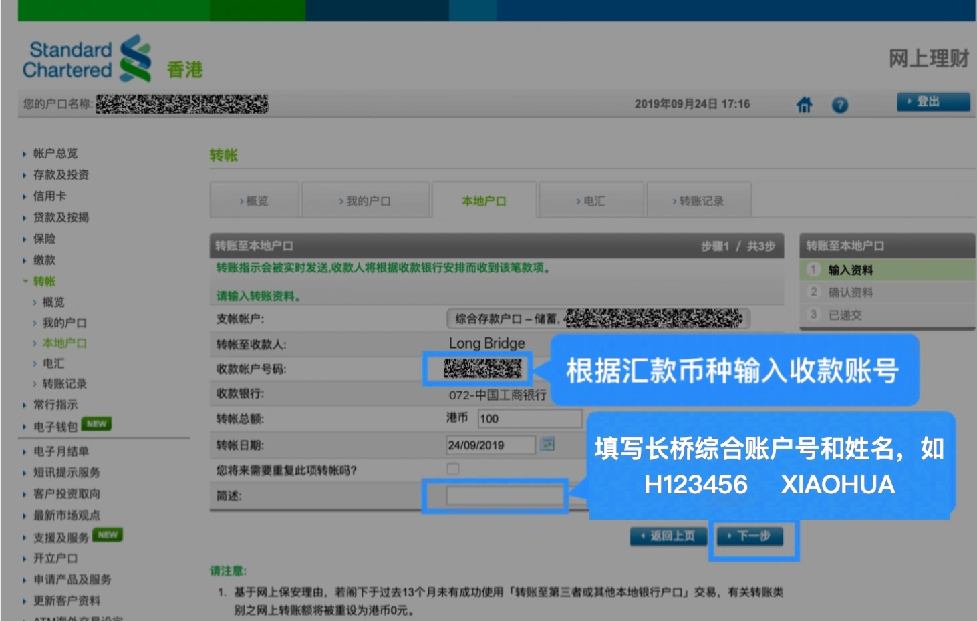Open 短讯提示服务 sidebar item

click(67, 473)
